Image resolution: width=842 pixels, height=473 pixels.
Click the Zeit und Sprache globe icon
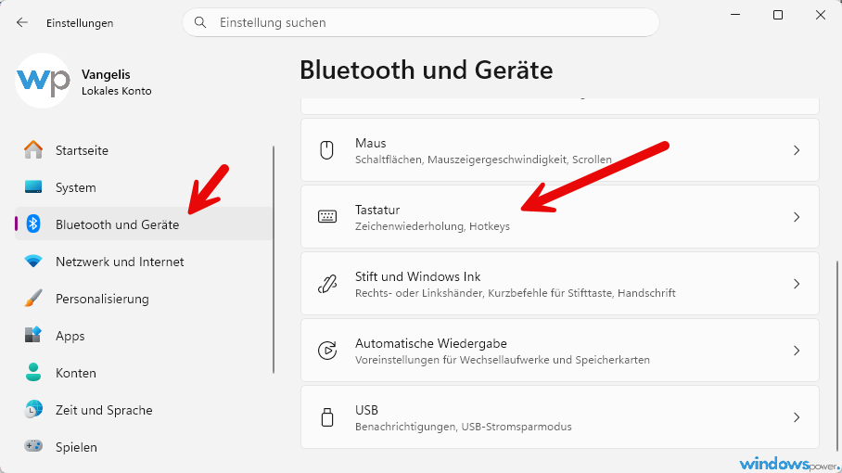[33, 410]
